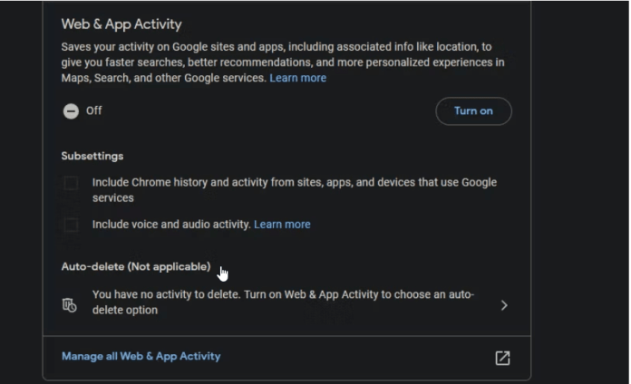
Task: Click the Subsettings section heading
Action: pyautogui.click(x=92, y=156)
